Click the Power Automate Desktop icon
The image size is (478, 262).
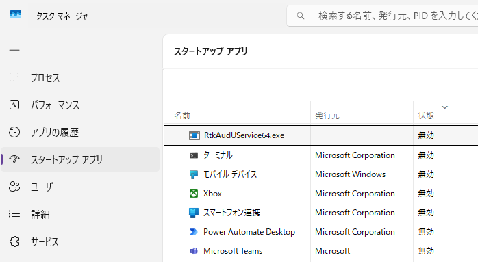click(194, 232)
